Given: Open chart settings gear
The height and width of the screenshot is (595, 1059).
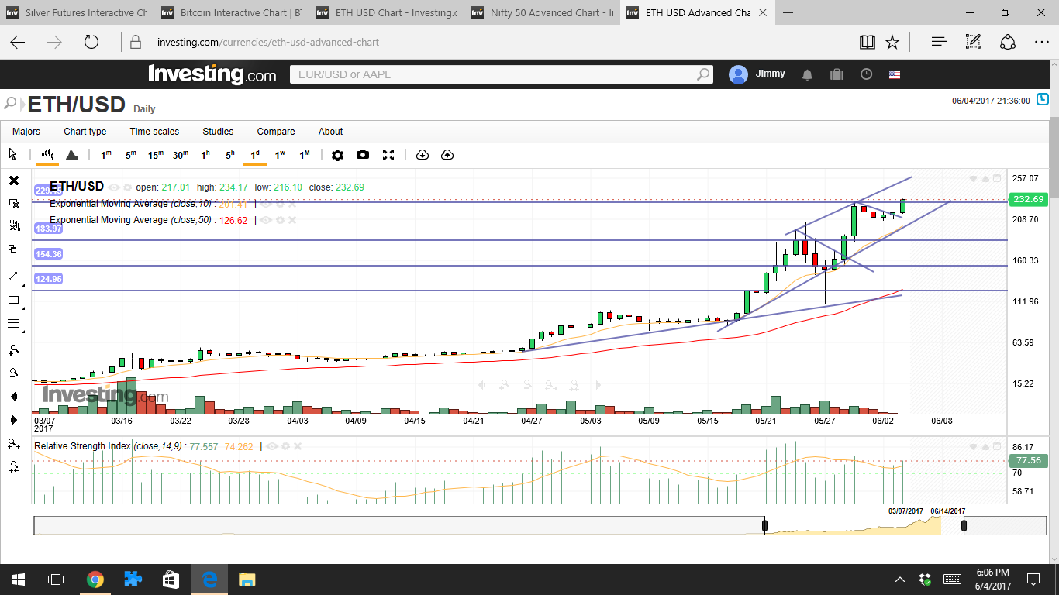Looking at the screenshot, I should click(x=337, y=155).
